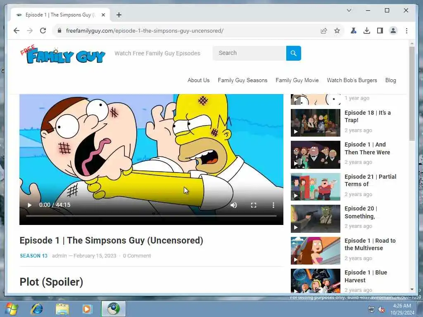Click the page vertical scrollbar thumb
This screenshot has width=423, height=317.
tap(412, 94)
